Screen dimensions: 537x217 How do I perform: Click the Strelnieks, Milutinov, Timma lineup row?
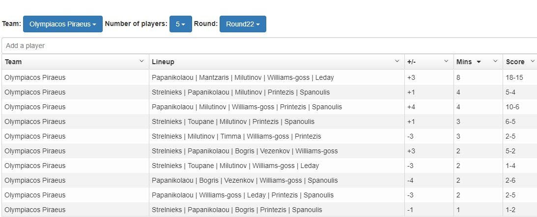[x=236, y=136]
